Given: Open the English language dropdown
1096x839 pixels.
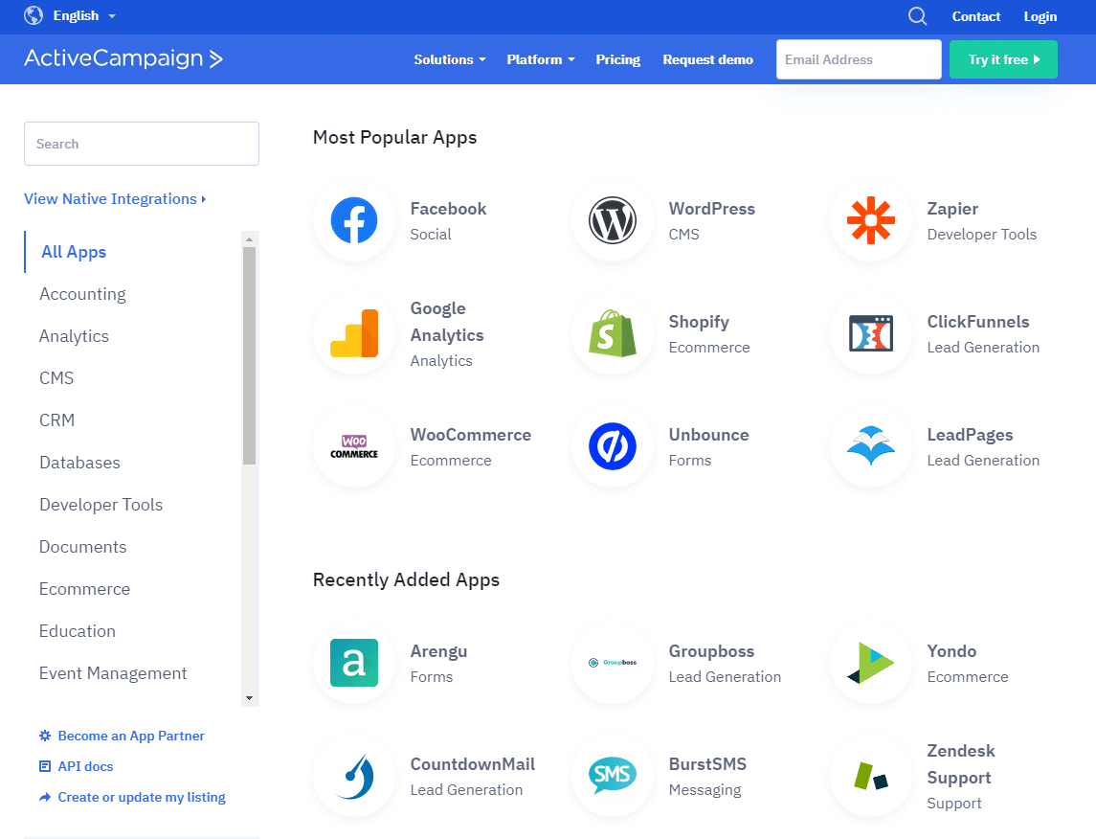Looking at the screenshot, I should (x=84, y=15).
